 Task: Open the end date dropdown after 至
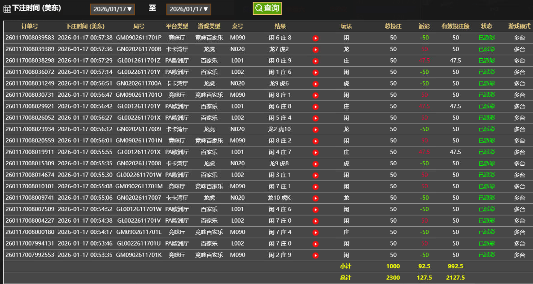[188, 9]
